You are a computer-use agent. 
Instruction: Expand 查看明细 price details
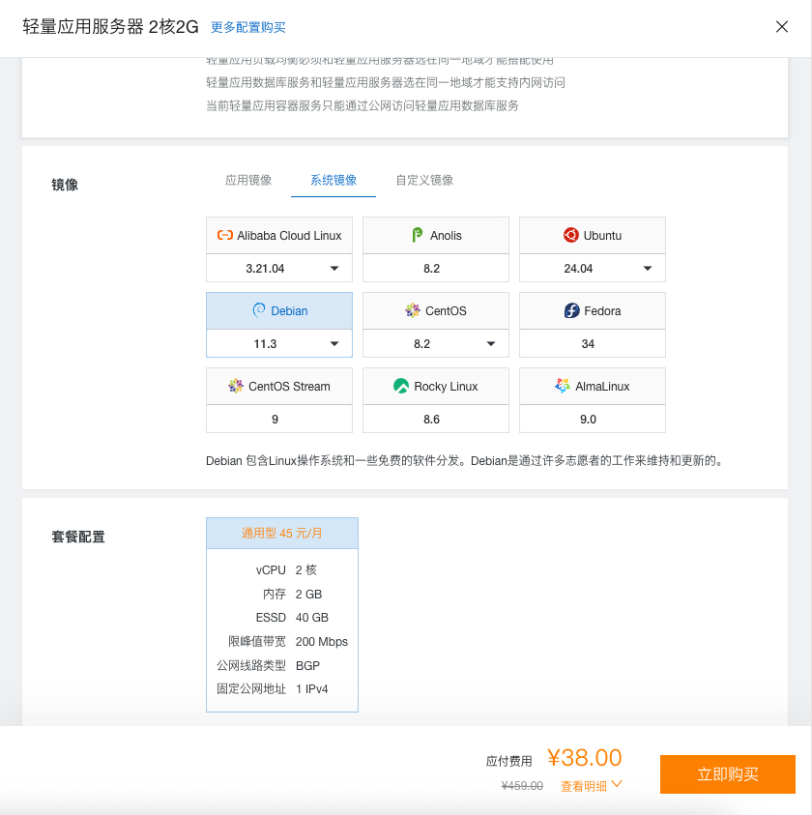click(591, 786)
